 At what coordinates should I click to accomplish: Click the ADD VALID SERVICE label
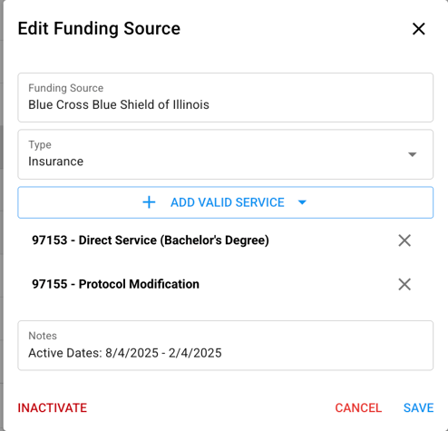pyautogui.click(x=228, y=202)
